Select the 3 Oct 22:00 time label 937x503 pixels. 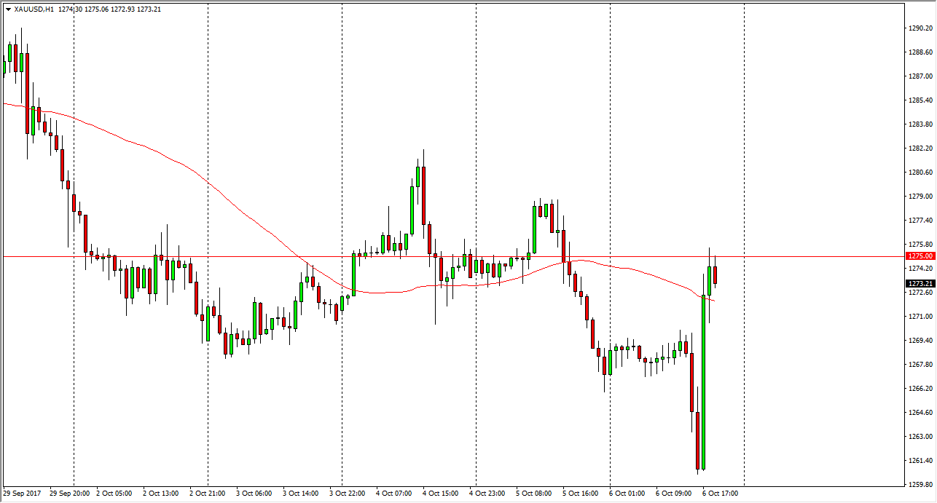(x=348, y=494)
